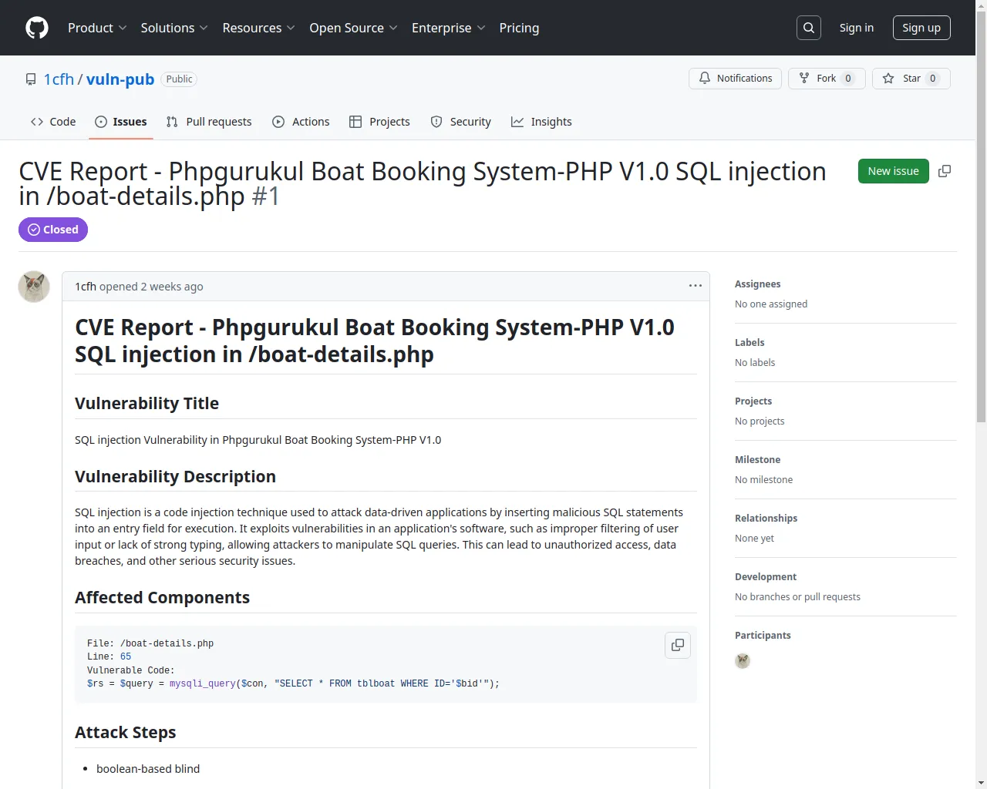Expand the Product menu
This screenshot has height=789, width=987.
[x=97, y=28]
